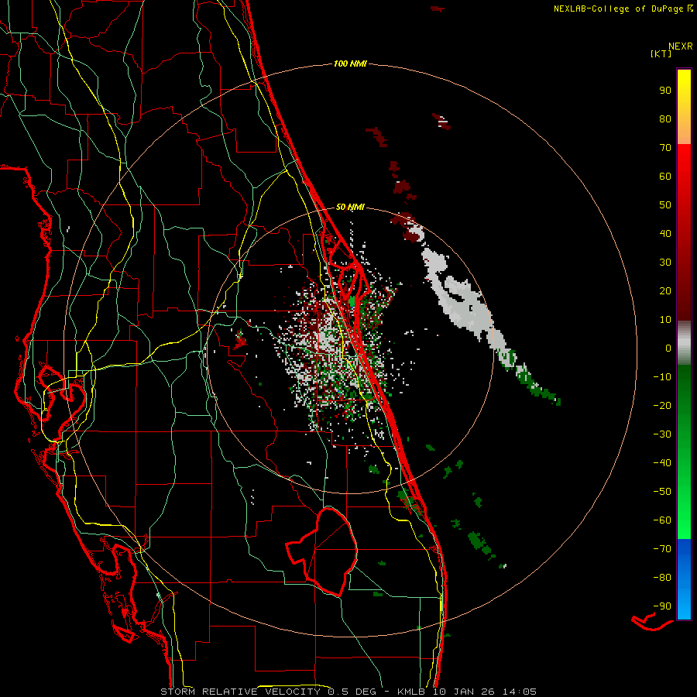Click the 70 scale label
Screen dimensions: 697x697
tap(665, 148)
